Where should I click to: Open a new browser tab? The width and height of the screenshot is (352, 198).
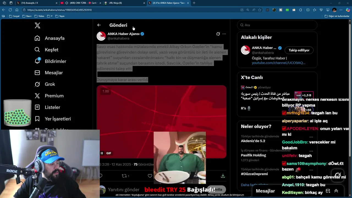(x=194, y=3)
